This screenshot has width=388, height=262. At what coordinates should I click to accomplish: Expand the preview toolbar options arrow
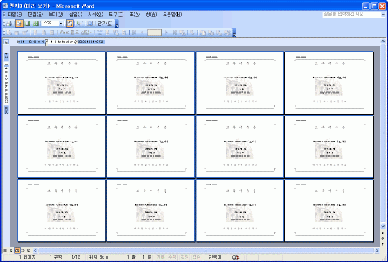pos(117,24)
